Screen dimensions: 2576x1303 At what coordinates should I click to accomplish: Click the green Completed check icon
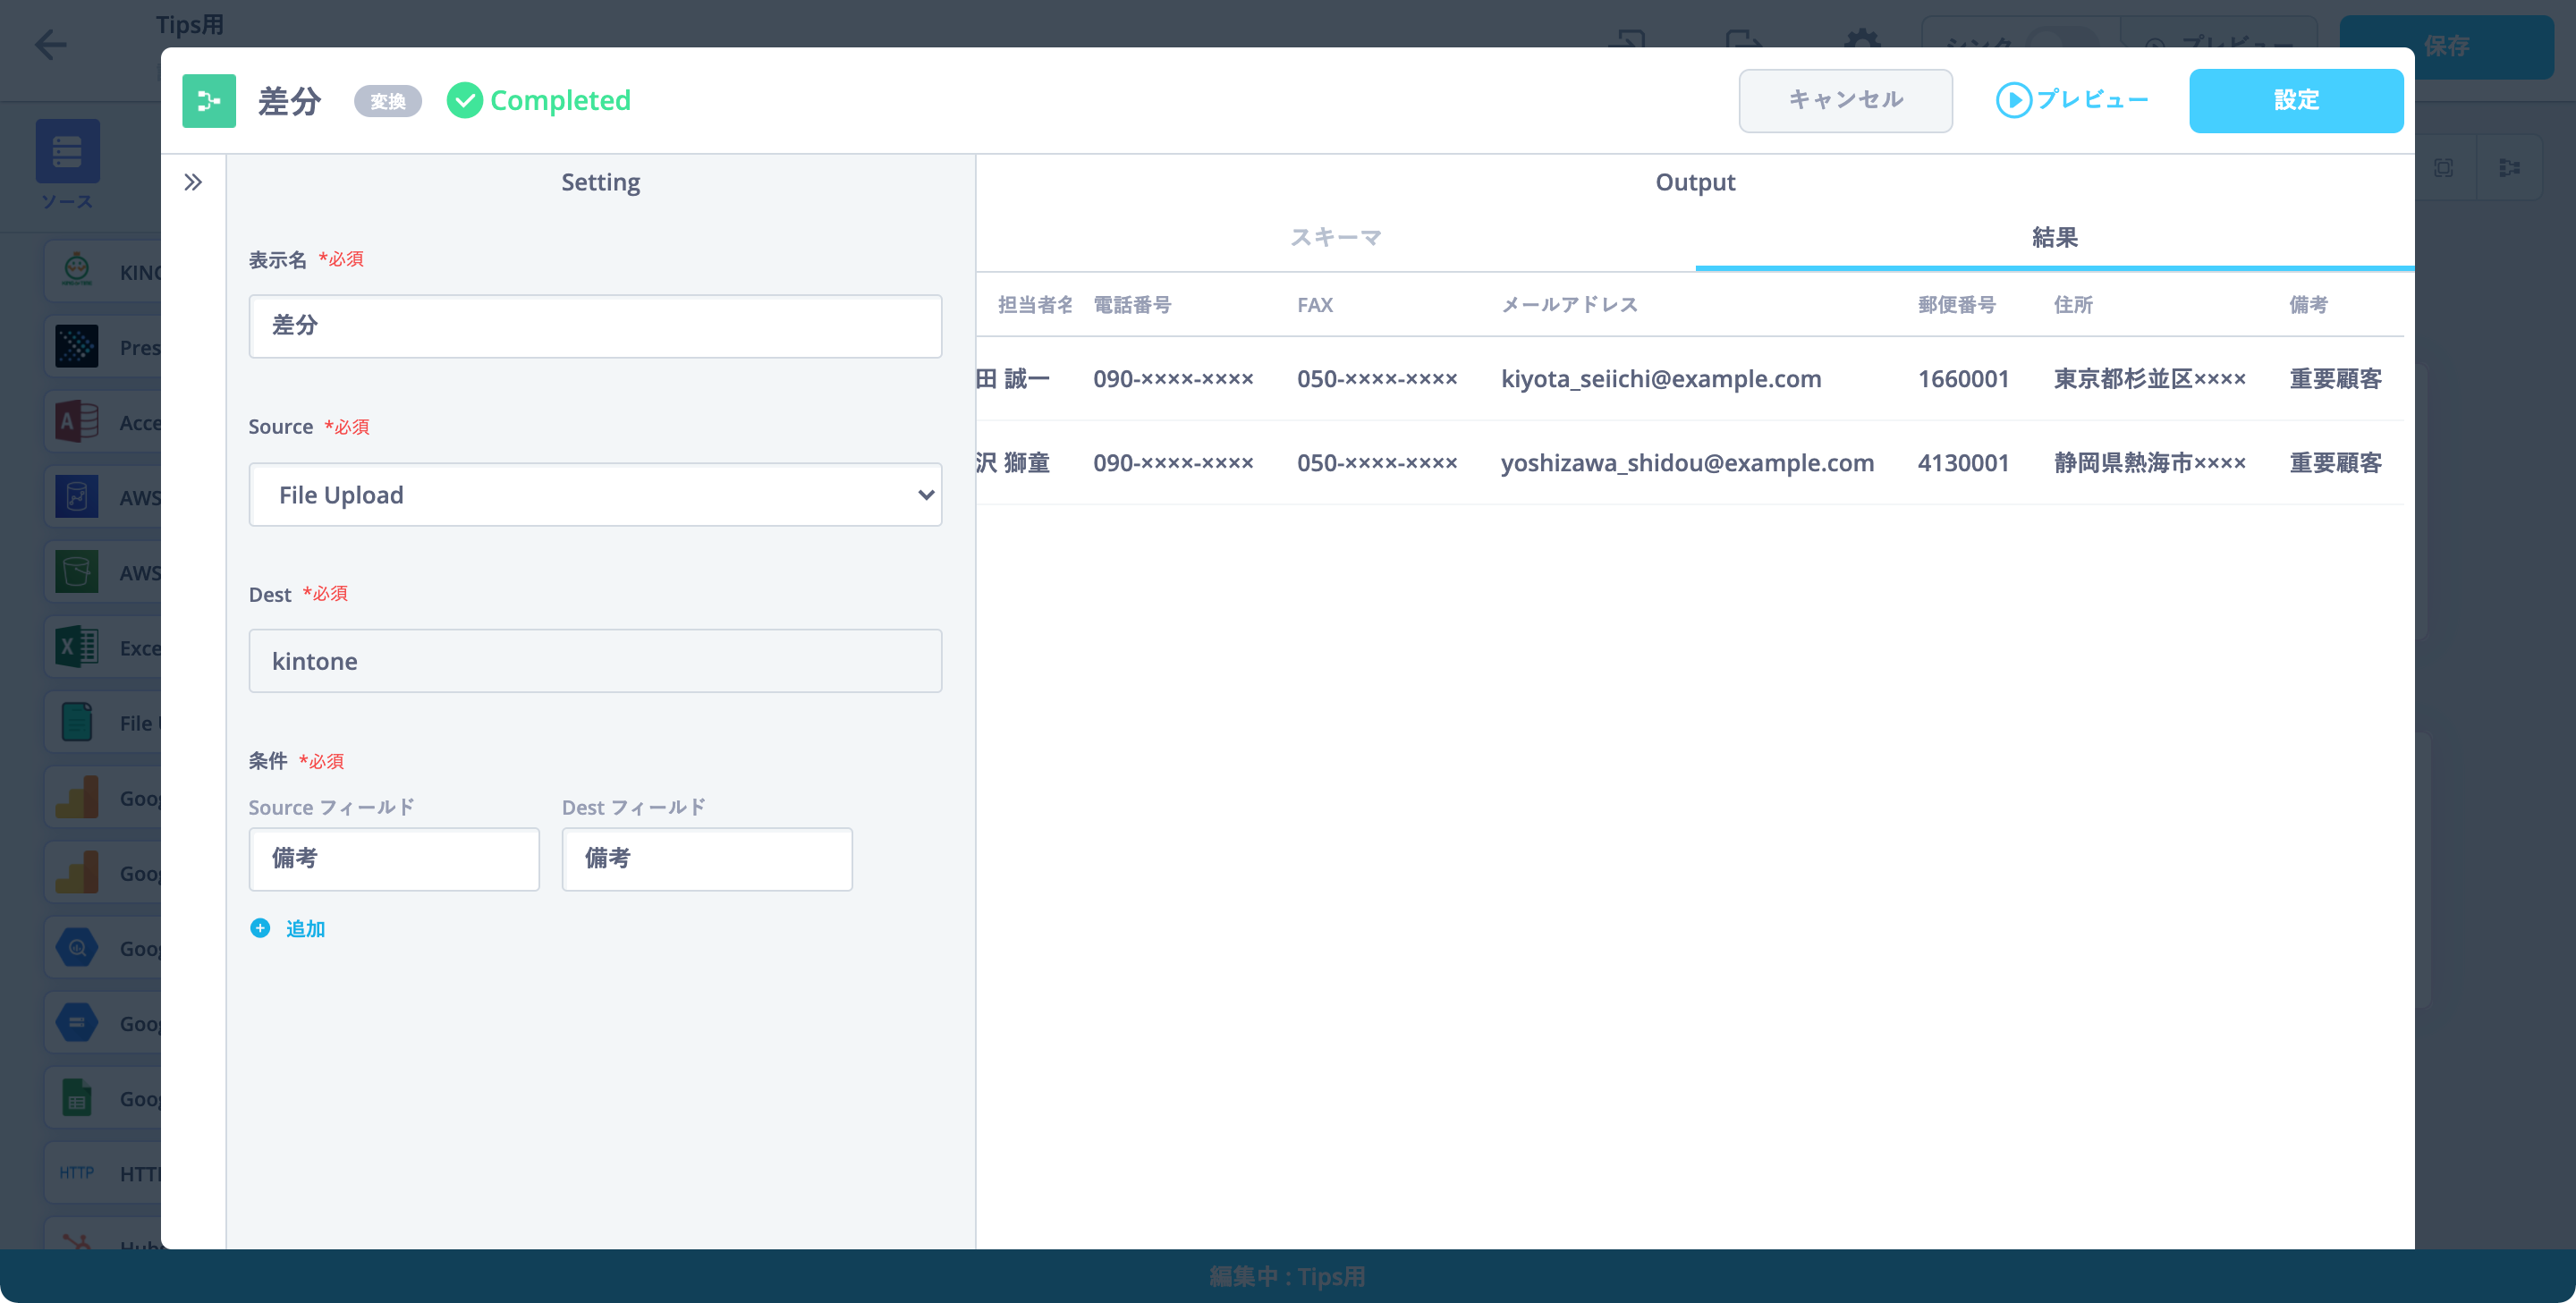click(464, 100)
